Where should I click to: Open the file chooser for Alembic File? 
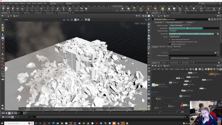coord(218,34)
